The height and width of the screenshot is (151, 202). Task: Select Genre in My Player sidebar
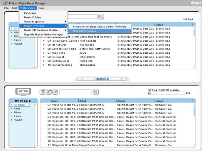[x=17, y=116]
